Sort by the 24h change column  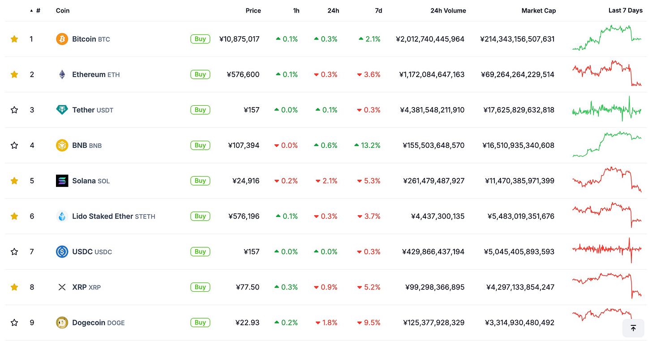[333, 10]
